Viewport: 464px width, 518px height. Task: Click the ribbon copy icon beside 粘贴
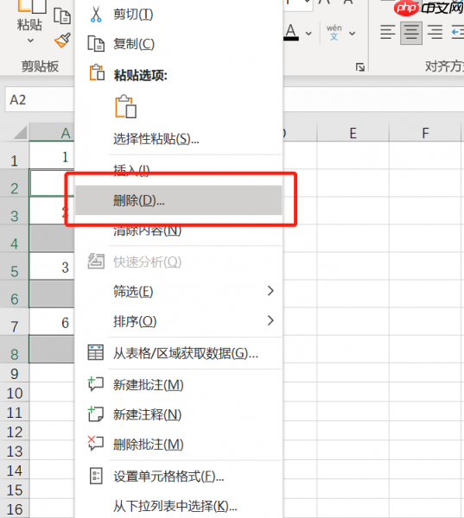click(62, 16)
